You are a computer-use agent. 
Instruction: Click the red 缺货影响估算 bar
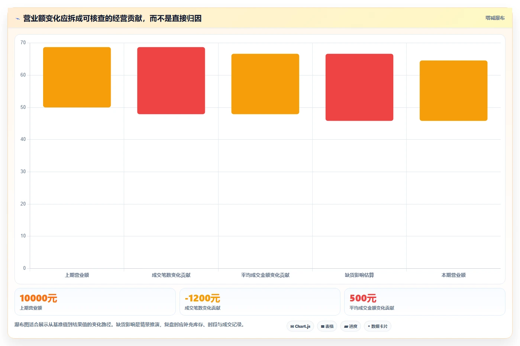tap(359, 87)
